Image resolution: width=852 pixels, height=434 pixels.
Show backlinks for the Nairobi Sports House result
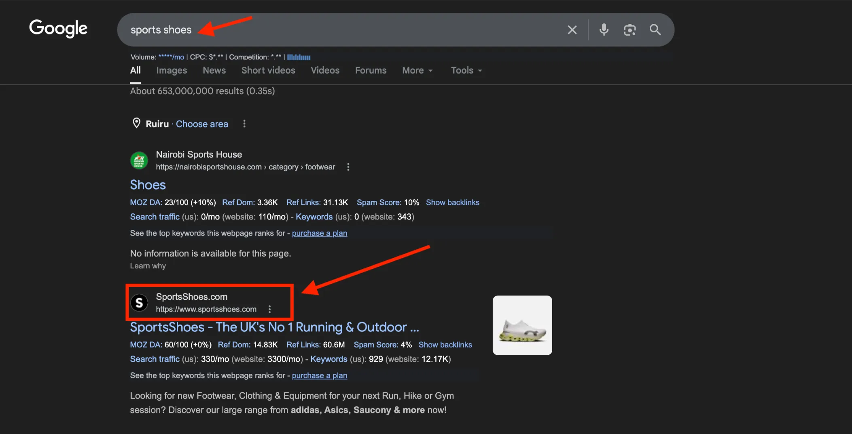[453, 202]
